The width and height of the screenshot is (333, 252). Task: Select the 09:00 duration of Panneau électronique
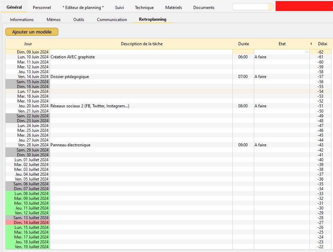(x=243, y=145)
